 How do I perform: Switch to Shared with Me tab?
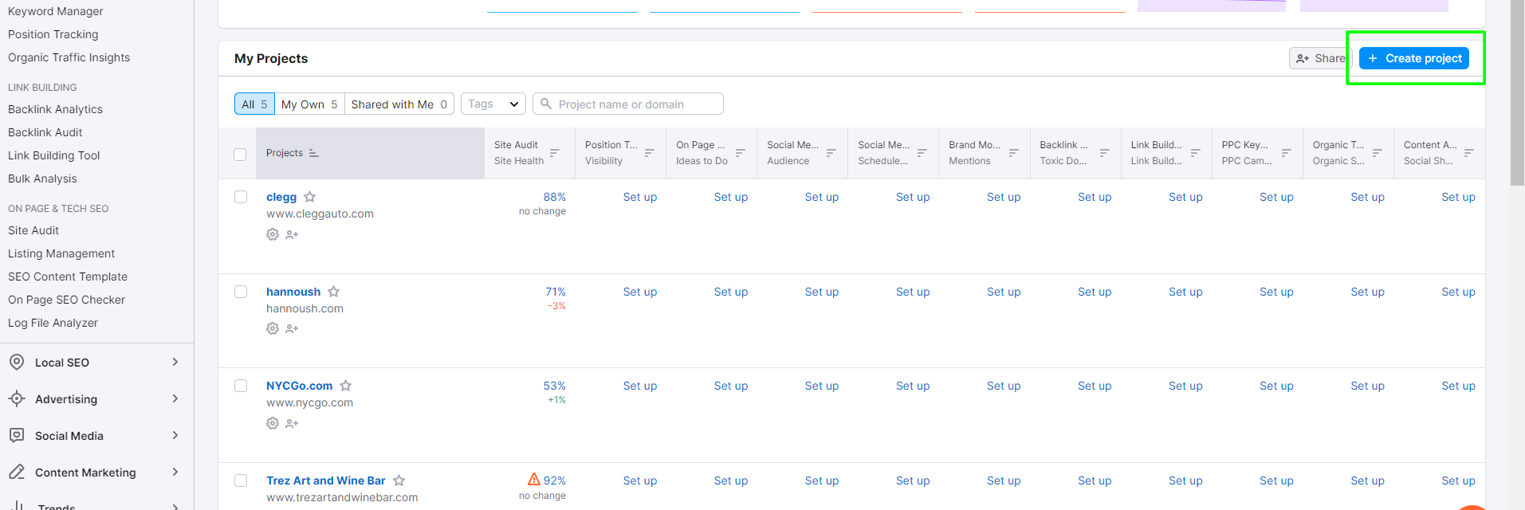pos(399,104)
